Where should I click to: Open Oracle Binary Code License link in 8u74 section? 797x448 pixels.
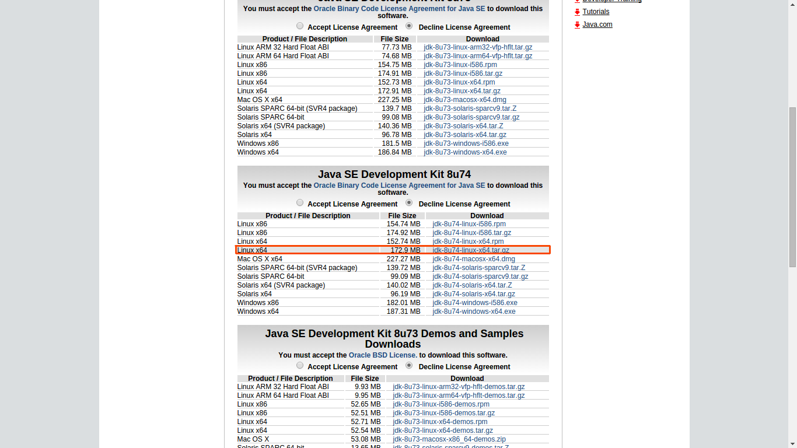399,185
